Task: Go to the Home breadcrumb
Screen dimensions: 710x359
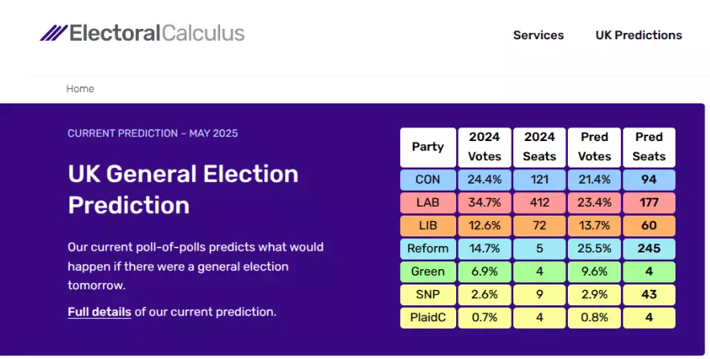Action: click(80, 88)
